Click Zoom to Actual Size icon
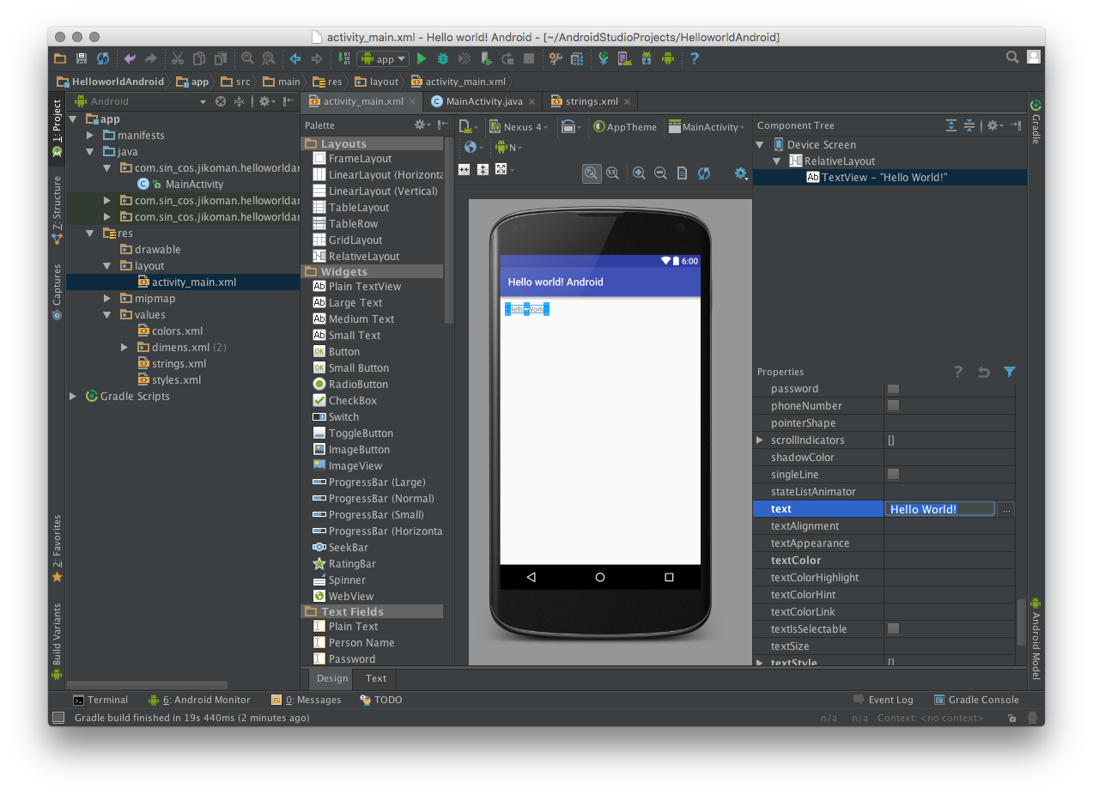The height and width of the screenshot is (795, 1093). click(x=612, y=173)
